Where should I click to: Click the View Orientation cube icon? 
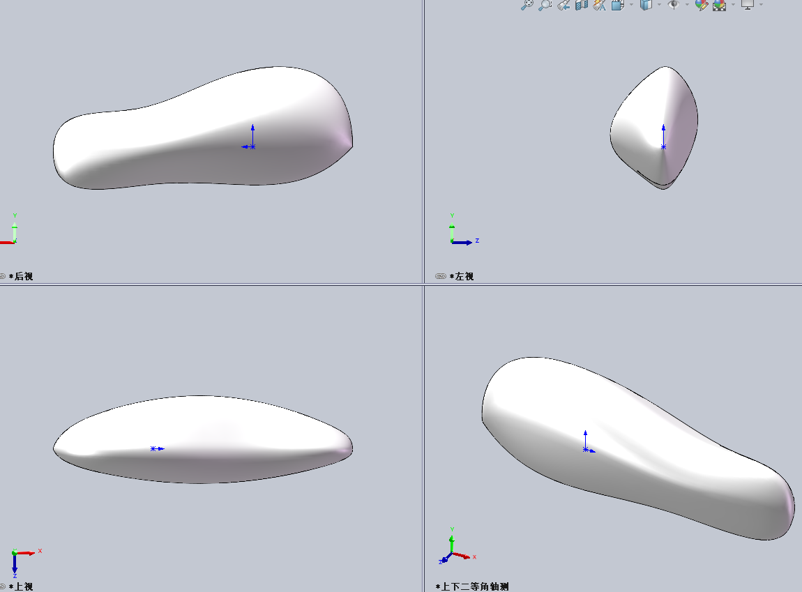(617, 4)
